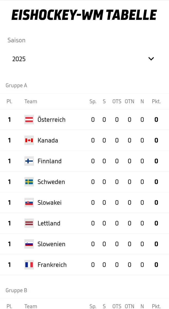This screenshot has width=169, height=309.
Task: Click the Canada flag icon
Action: (29, 140)
